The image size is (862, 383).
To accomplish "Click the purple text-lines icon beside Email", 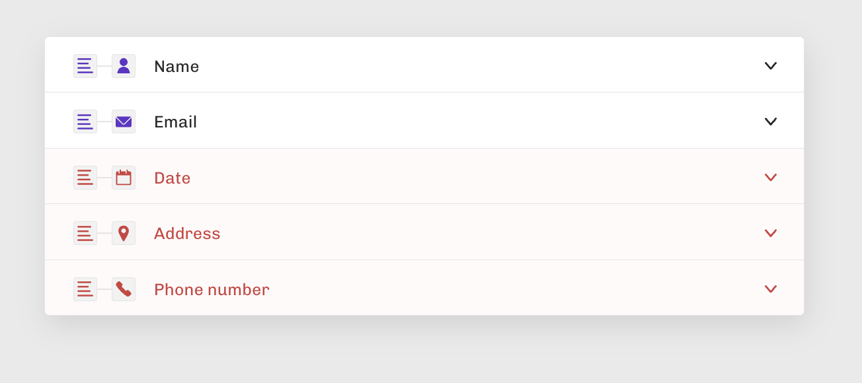I will pyautogui.click(x=85, y=122).
